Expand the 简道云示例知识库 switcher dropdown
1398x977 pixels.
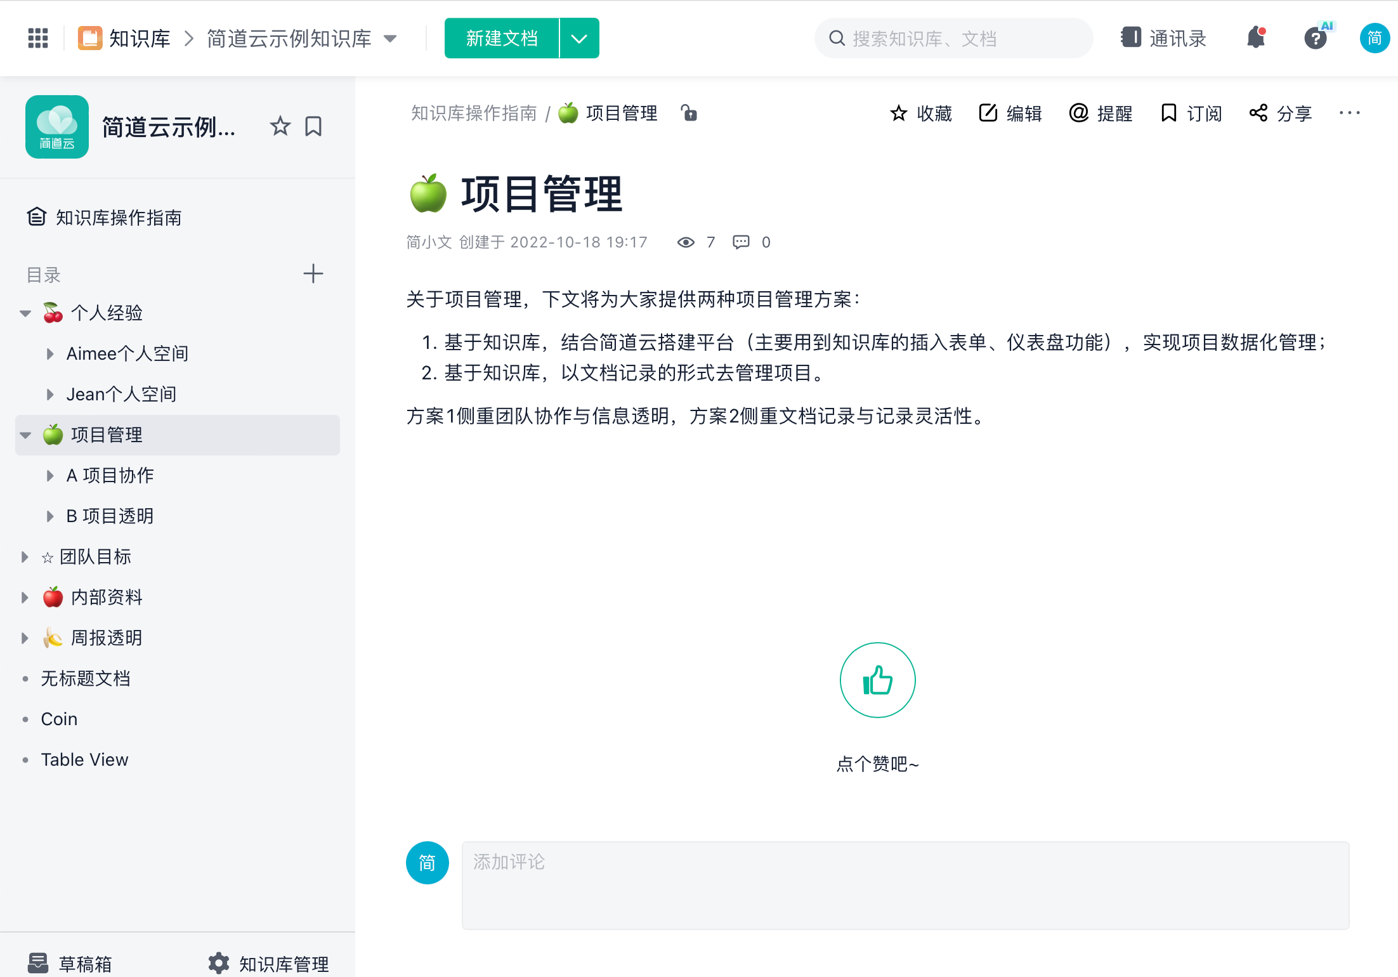391,38
